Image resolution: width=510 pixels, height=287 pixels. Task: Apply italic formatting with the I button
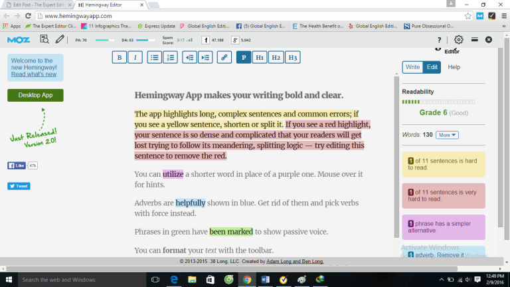pos(135,58)
